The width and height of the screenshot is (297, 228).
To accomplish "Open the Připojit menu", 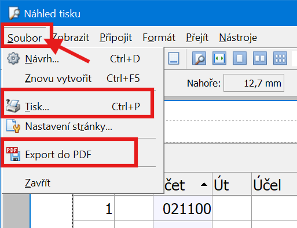I will coord(116,38).
